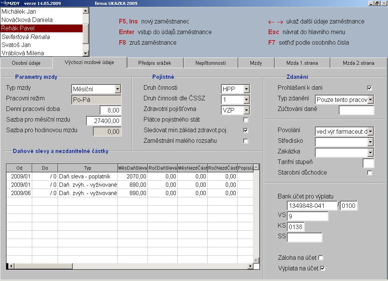The image size is (388, 281).
Task: Click the RočDaňSleva column header
Action: click(163, 168)
